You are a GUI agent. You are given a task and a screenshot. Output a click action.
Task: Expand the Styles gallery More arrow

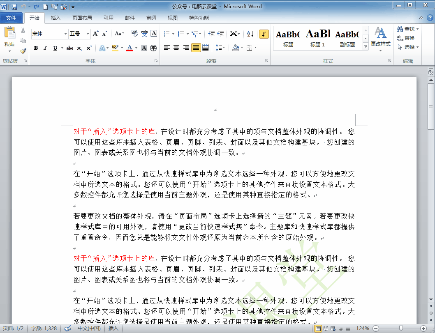point(366,46)
